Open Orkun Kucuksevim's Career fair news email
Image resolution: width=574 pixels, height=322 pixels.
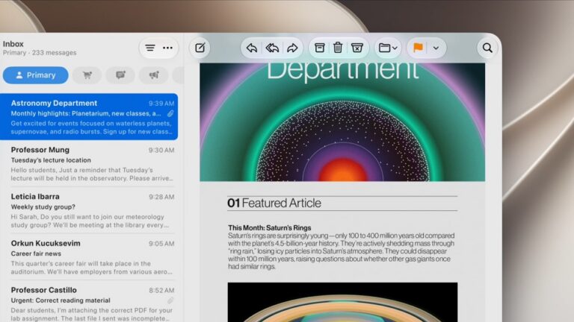89,257
